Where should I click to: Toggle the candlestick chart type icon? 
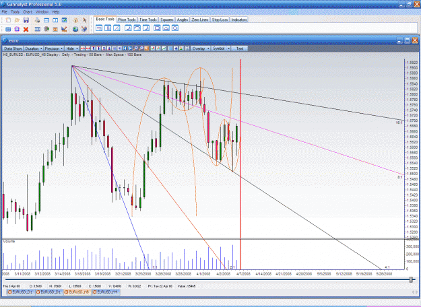pos(153,48)
